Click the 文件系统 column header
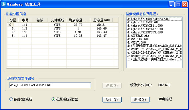The image size is (189, 110). [x=57, y=20]
